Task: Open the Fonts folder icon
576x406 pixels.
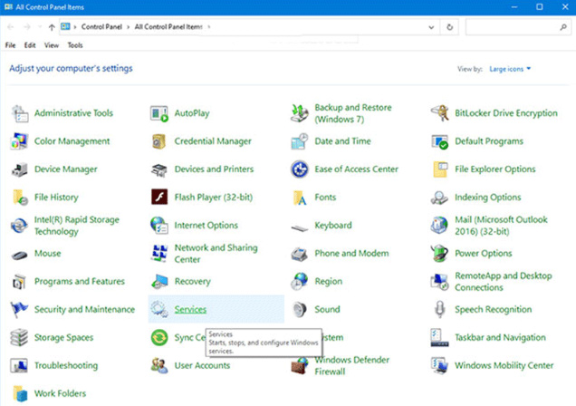Action: coord(300,198)
